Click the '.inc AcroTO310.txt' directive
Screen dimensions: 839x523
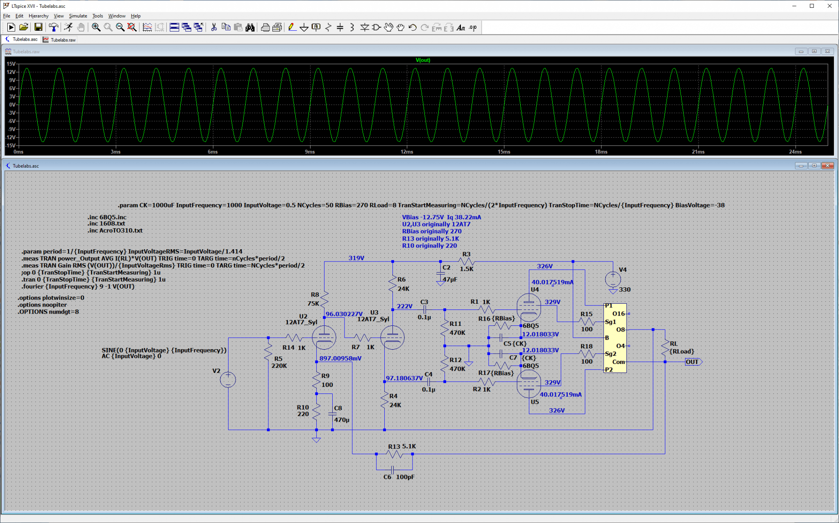115,230
